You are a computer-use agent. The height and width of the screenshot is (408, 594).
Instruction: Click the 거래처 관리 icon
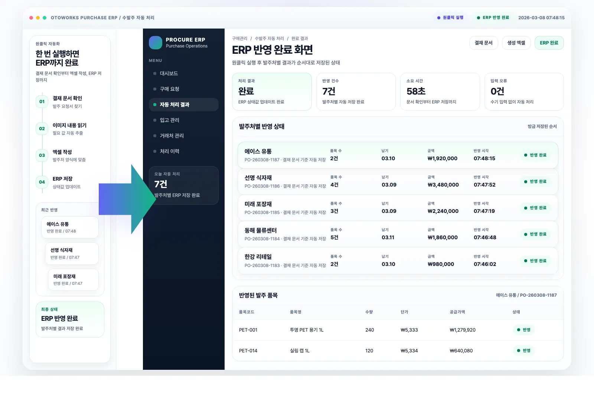click(x=154, y=136)
